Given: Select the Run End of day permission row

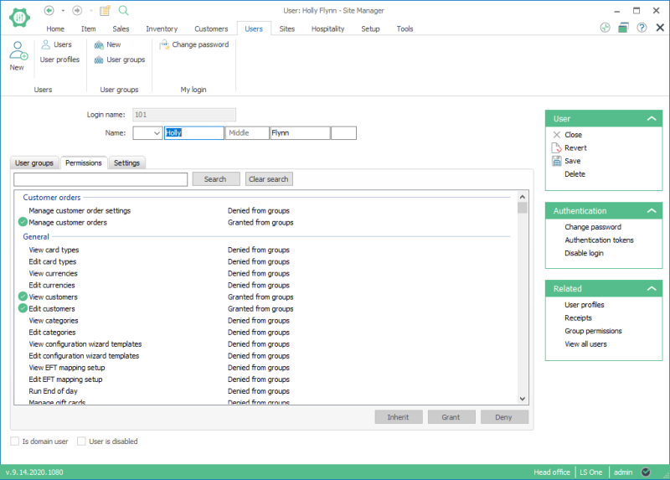Looking at the screenshot, I should pos(265,391).
